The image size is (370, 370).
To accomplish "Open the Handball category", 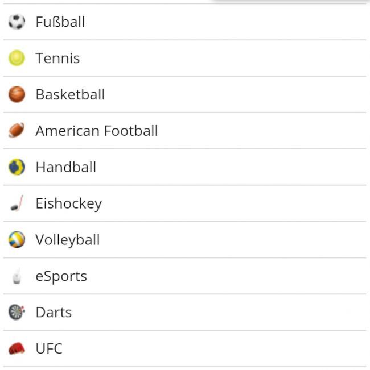I will 65,167.
